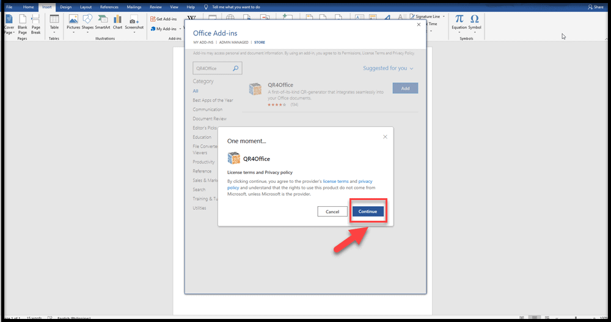Select the STORE tab
Screen dimensions: 611x322
260,43
